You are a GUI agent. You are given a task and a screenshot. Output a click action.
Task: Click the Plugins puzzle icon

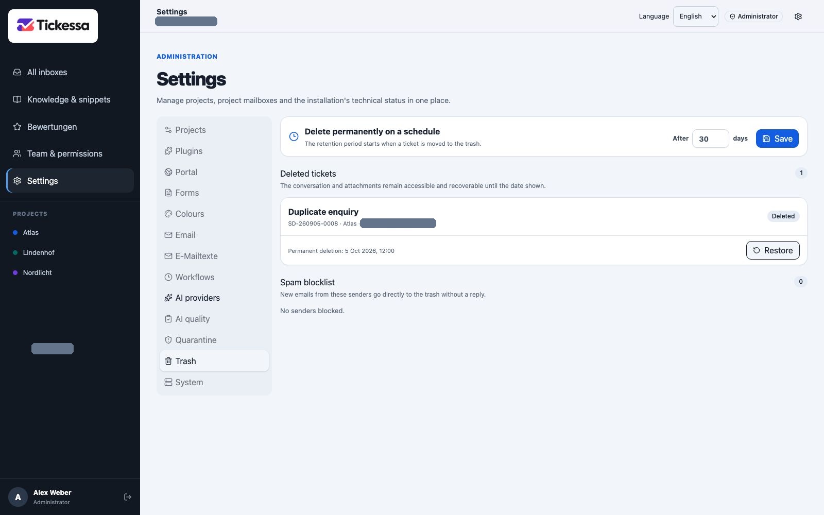(168, 151)
